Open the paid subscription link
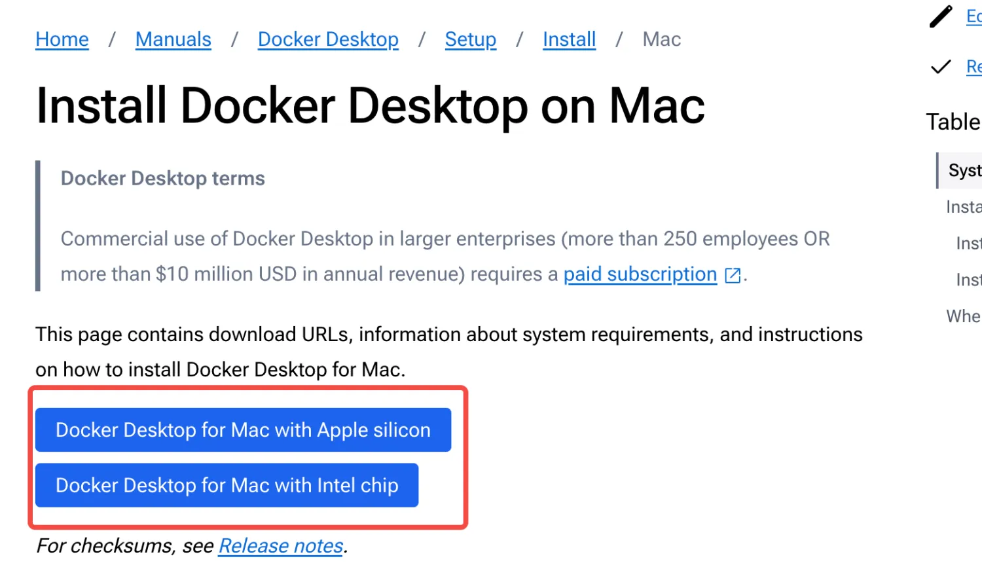982x584 pixels. point(640,274)
